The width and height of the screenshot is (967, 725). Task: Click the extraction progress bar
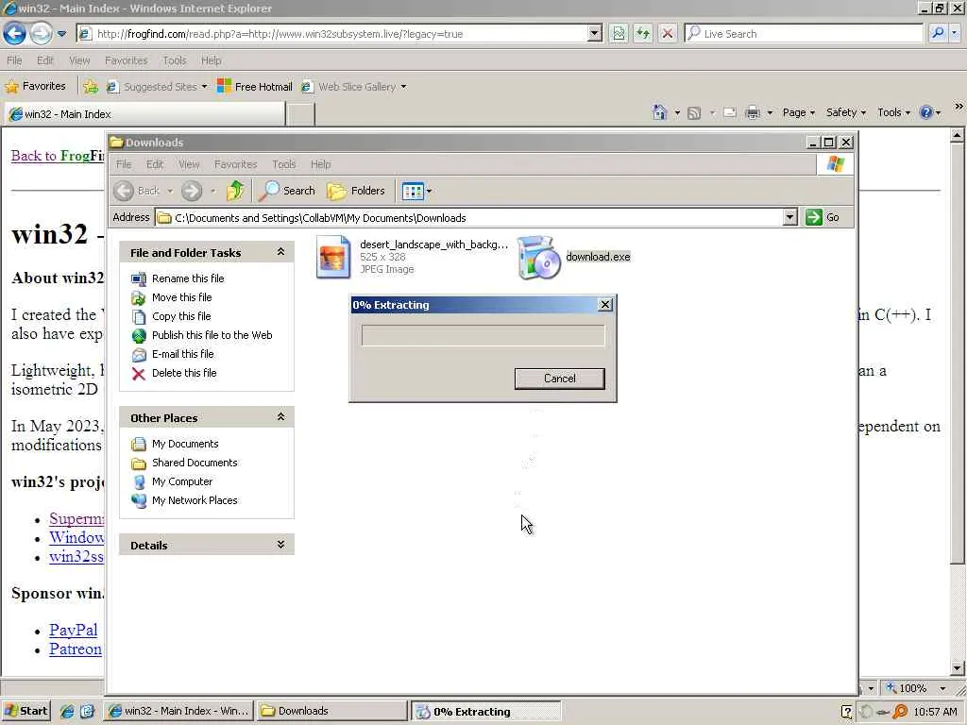pyautogui.click(x=483, y=335)
